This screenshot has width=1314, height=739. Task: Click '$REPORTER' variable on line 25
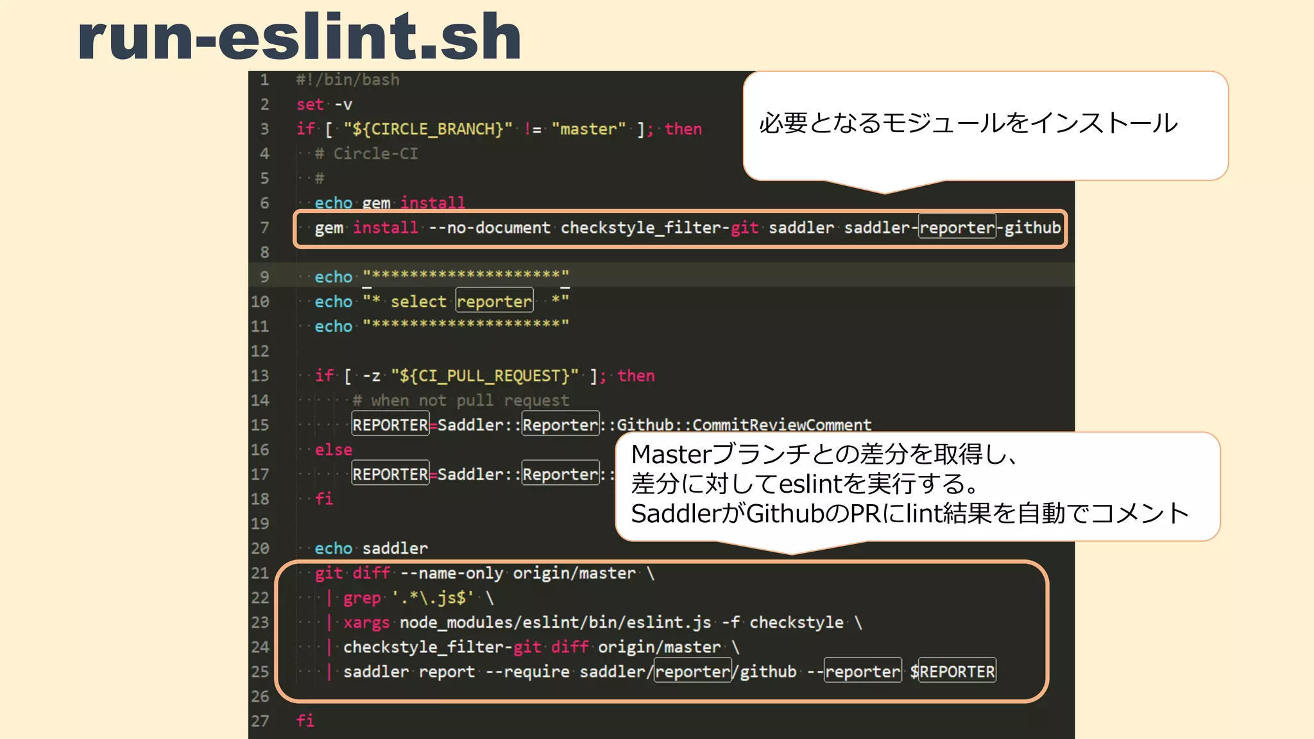[953, 672]
